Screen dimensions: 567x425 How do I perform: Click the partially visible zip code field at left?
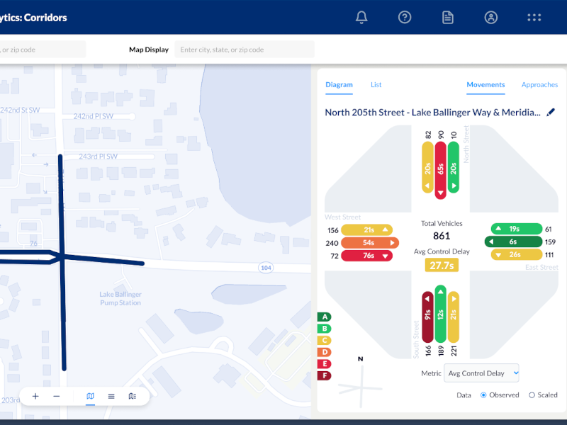[x=43, y=50]
